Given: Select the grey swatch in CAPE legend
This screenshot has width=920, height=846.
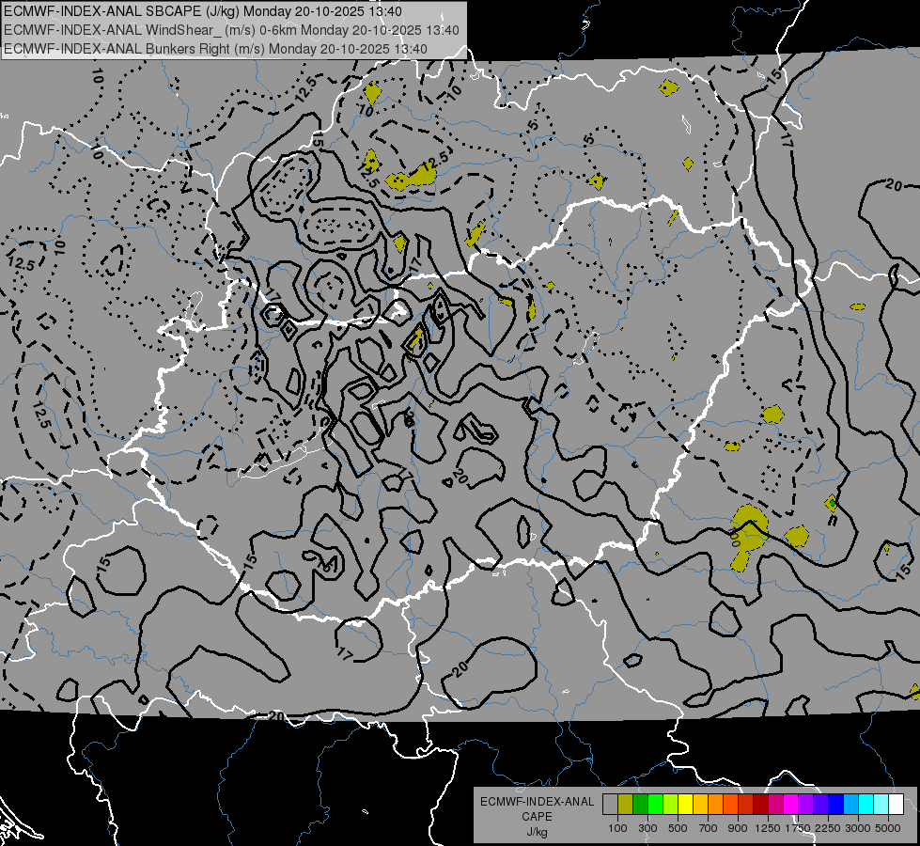Looking at the screenshot, I should [610, 805].
